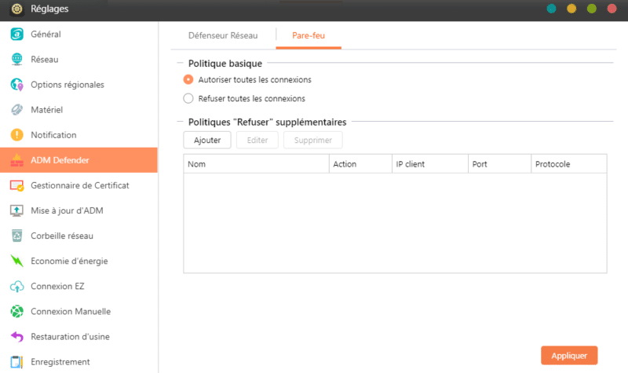Screen dimensions: 628x373
Task: Open the Général settings icon
Action: coord(16,35)
